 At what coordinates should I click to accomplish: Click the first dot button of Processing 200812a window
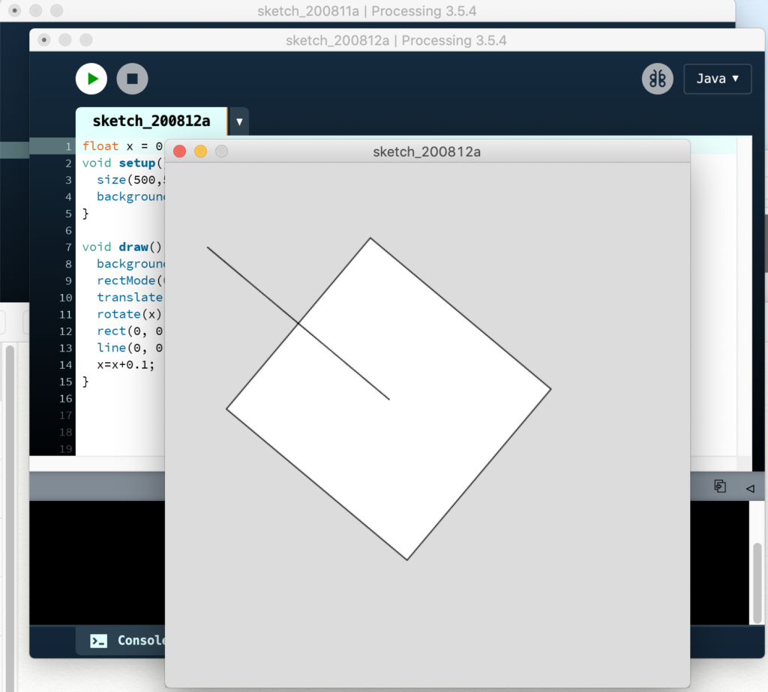(x=44, y=40)
